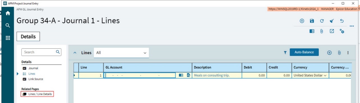Open the Lines 'All' filter dropdown
The image size is (360, 103).
(121, 53)
